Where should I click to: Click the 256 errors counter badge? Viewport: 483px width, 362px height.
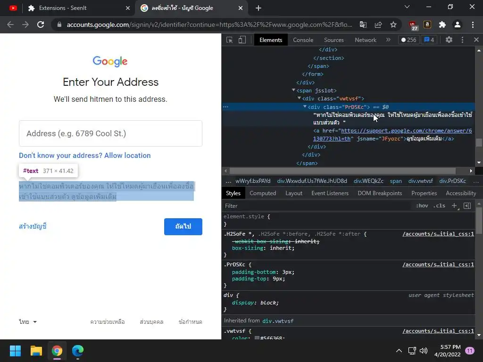click(408, 40)
